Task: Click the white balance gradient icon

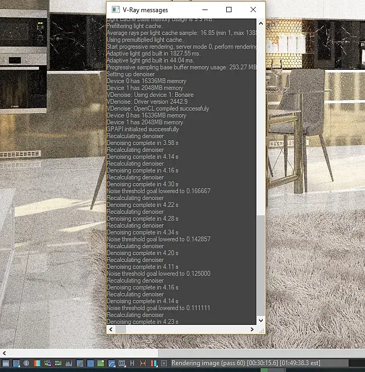Action: click(x=37, y=363)
